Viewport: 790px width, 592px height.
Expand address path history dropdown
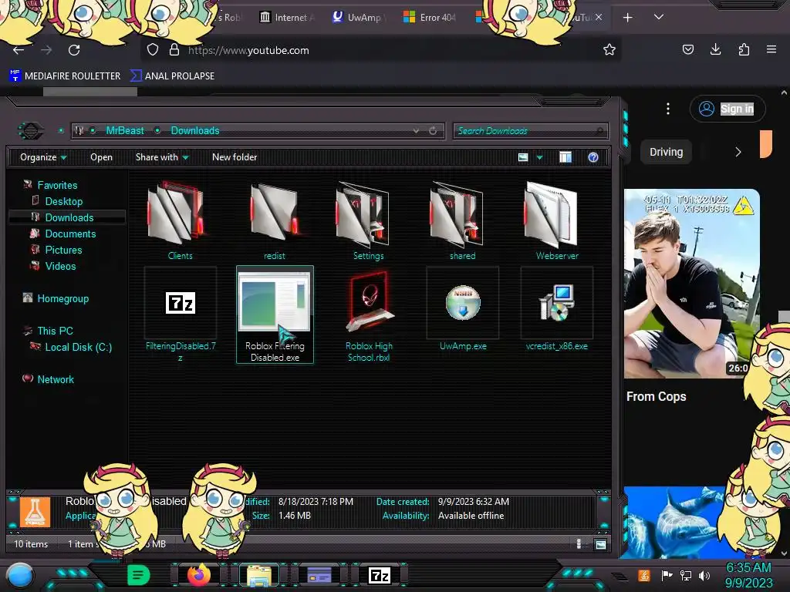click(416, 131)
